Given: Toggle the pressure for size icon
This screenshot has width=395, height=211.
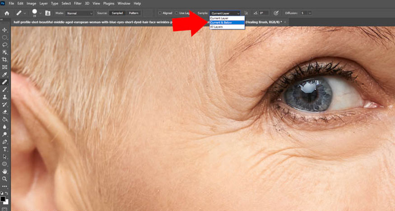Looking at the screenshot, I should 276,13.
